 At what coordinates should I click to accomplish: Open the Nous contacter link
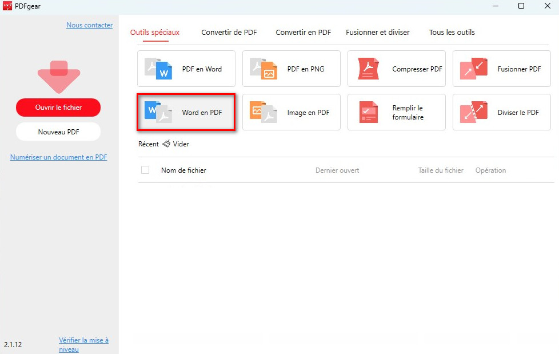[x=89, y=25]
